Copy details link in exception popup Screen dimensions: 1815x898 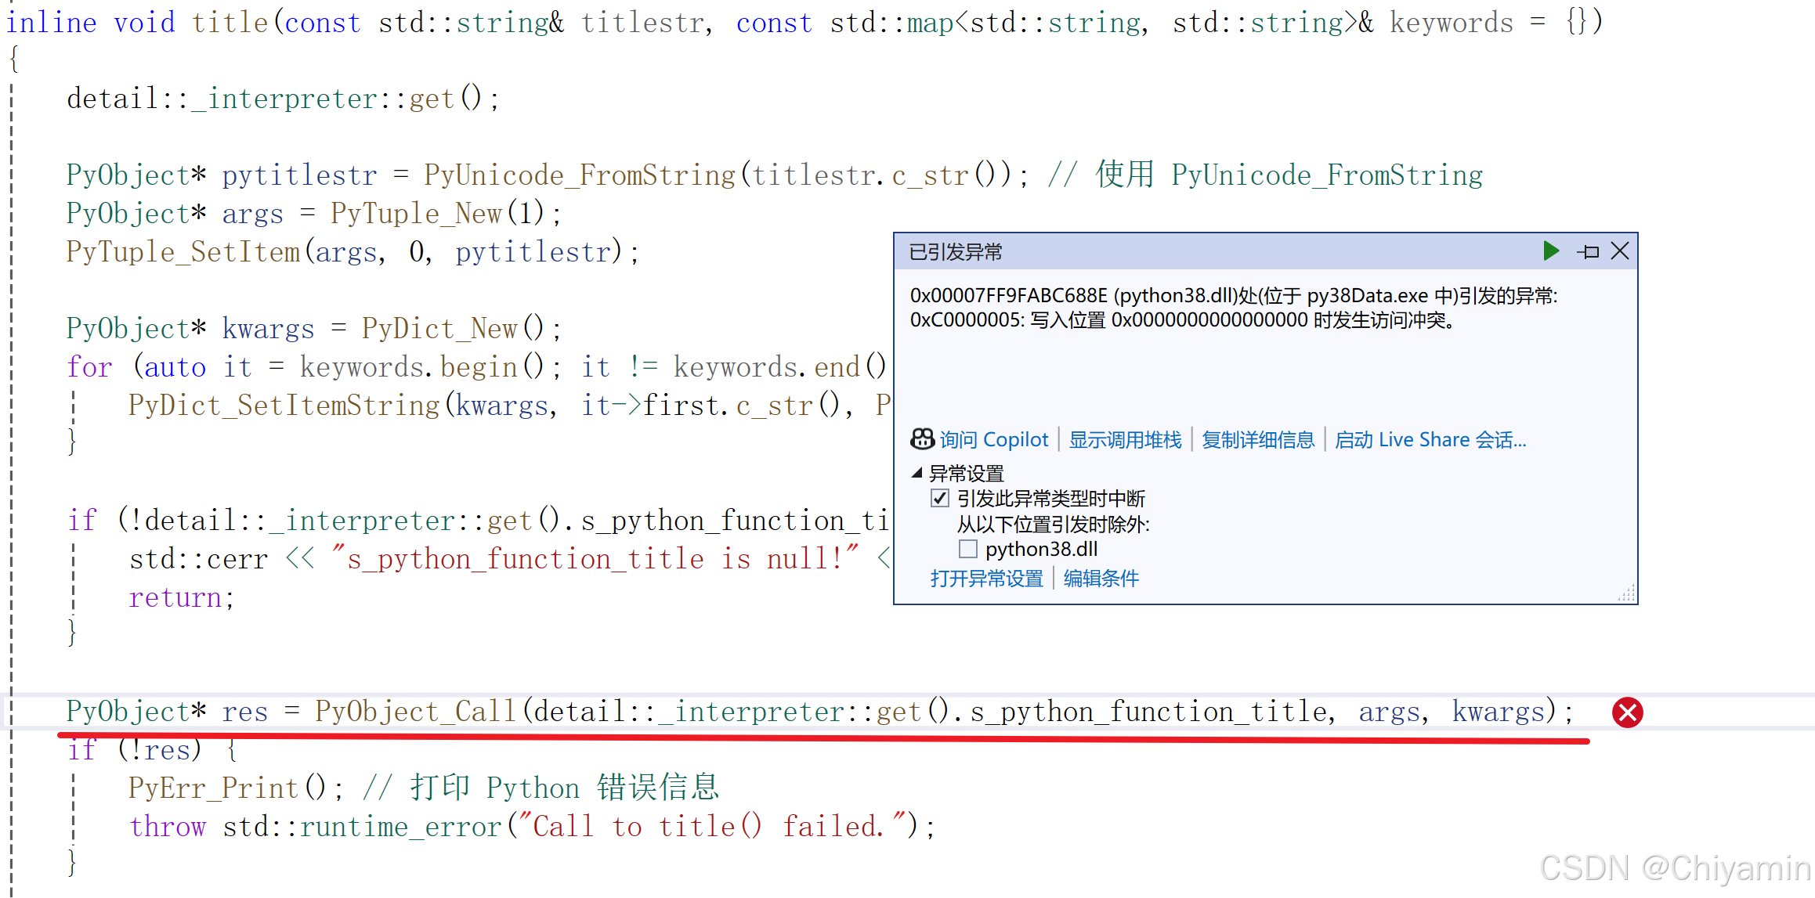coord(1258,440)
